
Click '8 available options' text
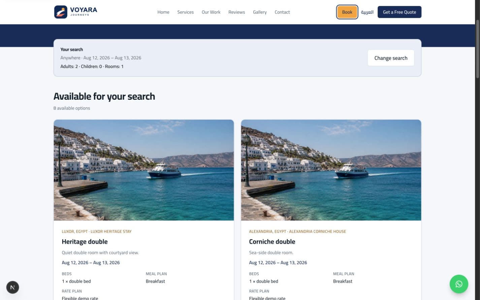click(x=72, y=108)
